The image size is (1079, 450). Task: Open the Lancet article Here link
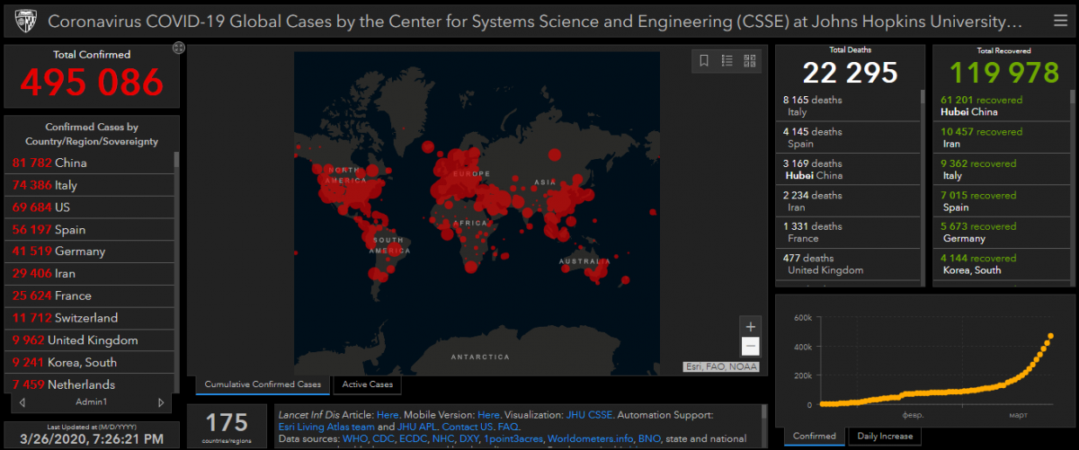(388, 415)
